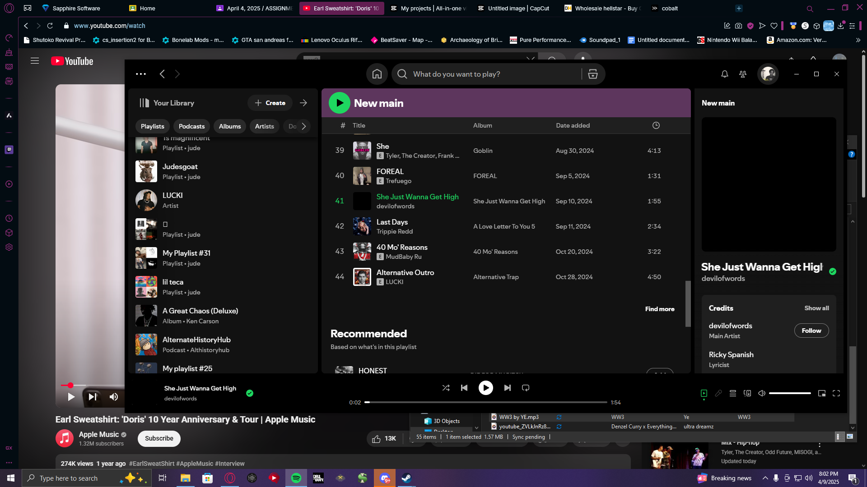
Task: Select the Albums filter tab
Action: coord(230,126)
